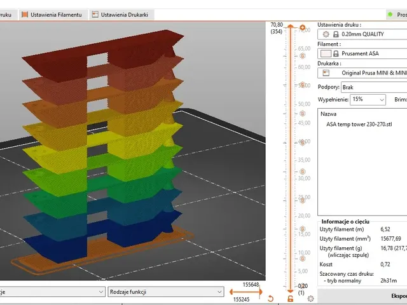This screenshot has width=407, height=305.
Task: Click the gear icon in the 0.20mm QUALITY field
Action: pos(326,34)
